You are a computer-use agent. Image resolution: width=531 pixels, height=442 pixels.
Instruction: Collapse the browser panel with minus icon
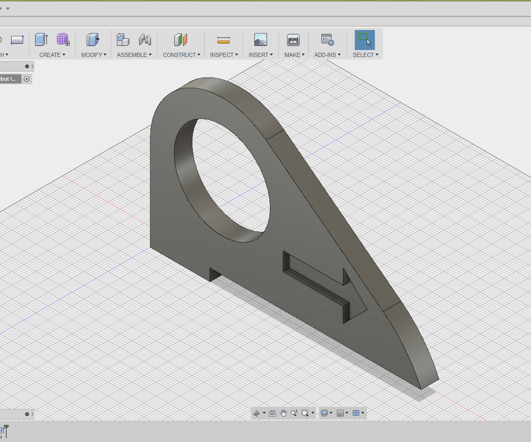(27, 66)
